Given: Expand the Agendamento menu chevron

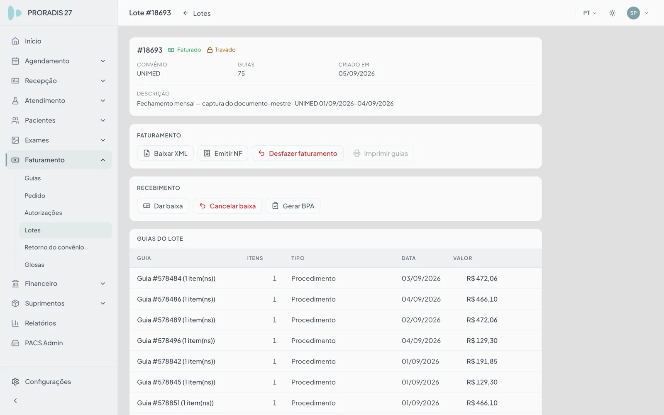Looking at the screenshot, I should [x=103, y=61].
